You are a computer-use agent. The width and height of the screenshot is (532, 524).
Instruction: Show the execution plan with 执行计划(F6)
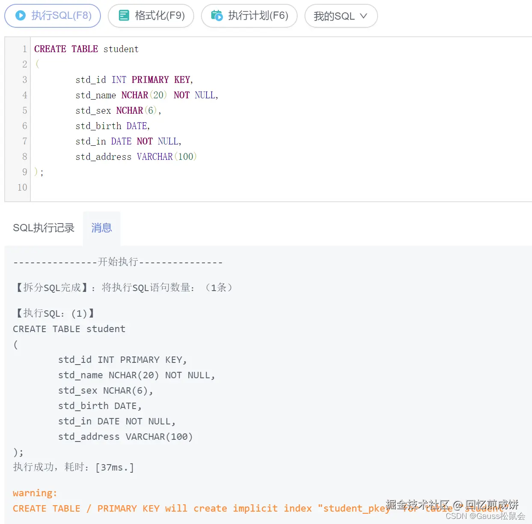(x=249, y=15)
